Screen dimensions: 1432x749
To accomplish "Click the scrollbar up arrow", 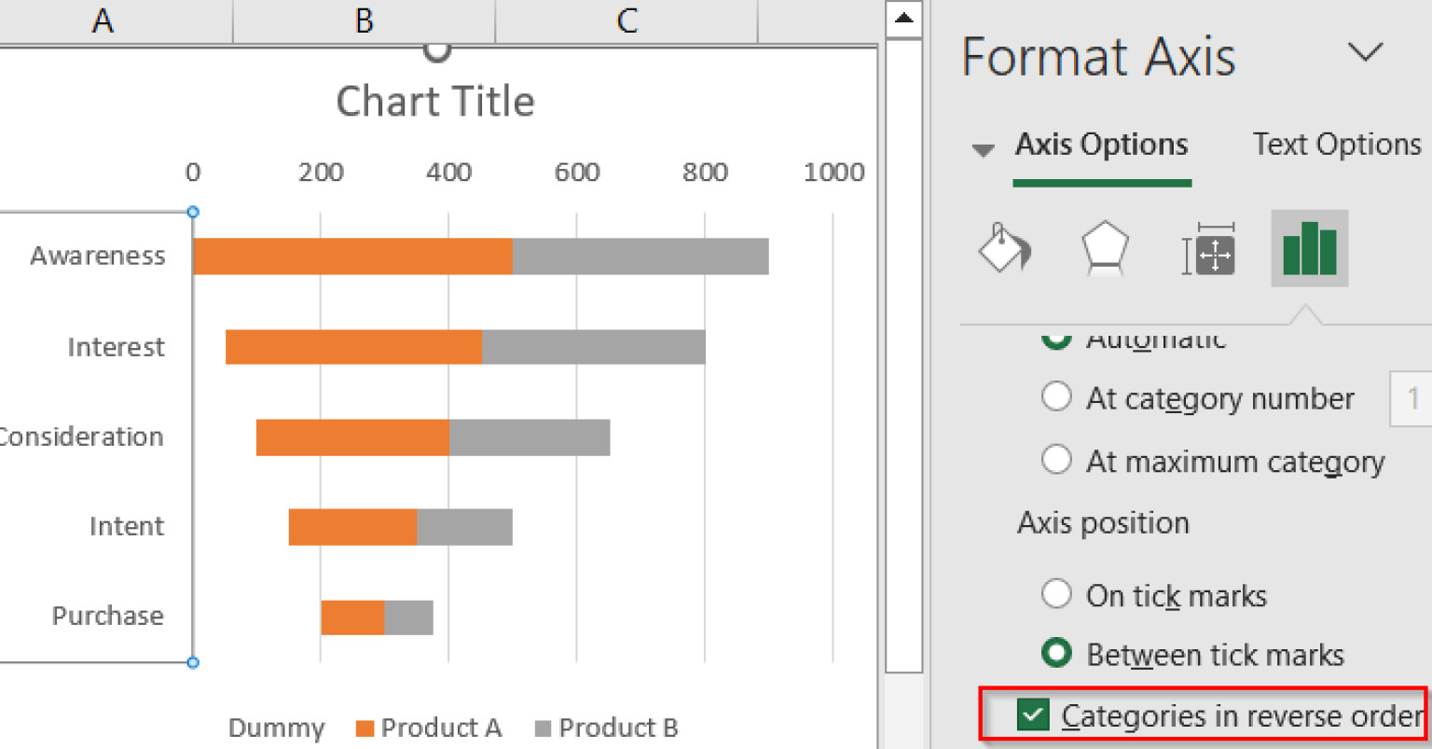I will point(903,16).
